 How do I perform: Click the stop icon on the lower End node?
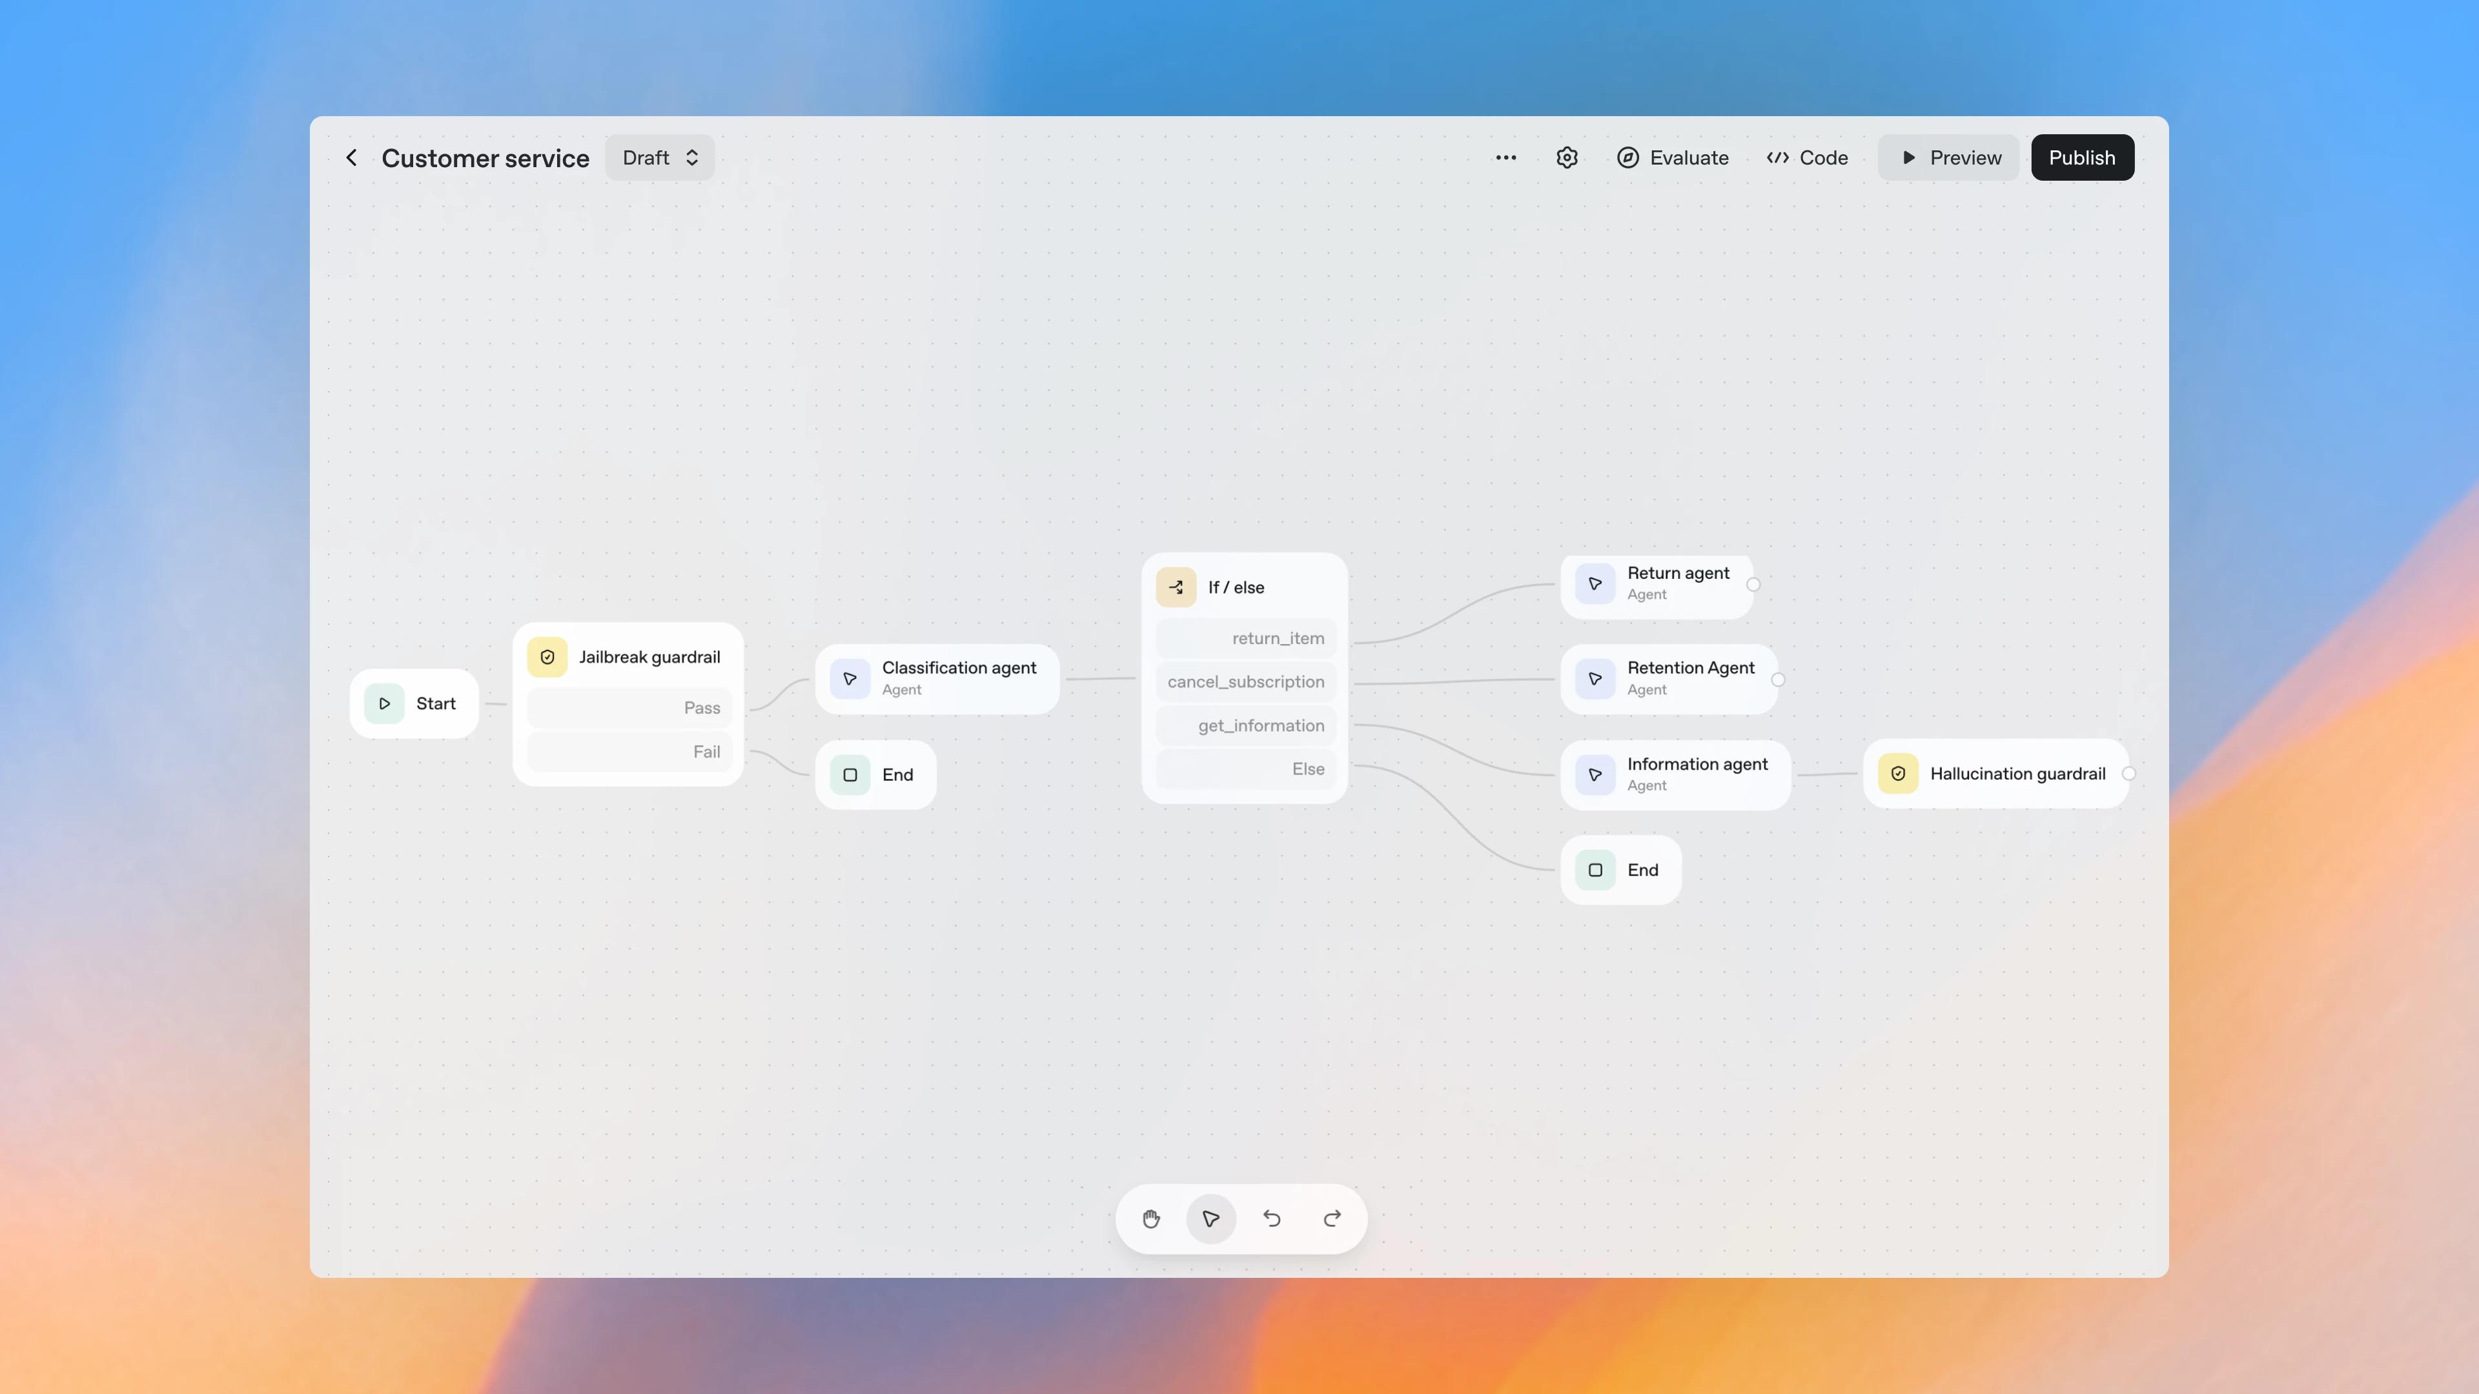coord(1595,869)
